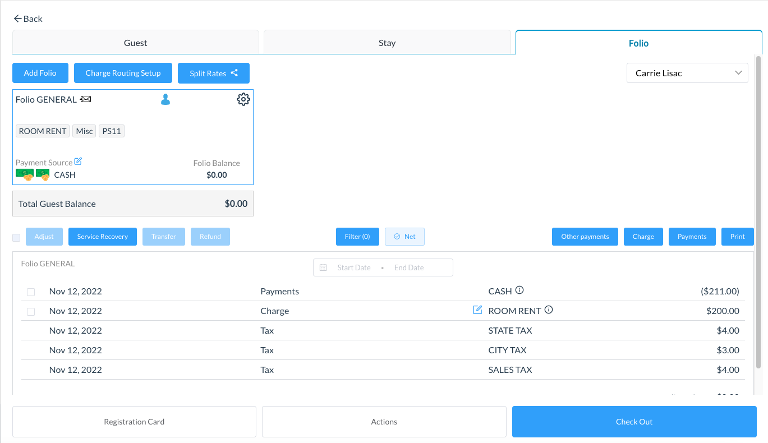Open the Carrie Lisac guest dropdown

687,73
